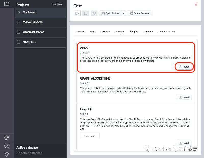Click the GraphQL plugin title
Screen dimensions: 204x158
click(x=86, y=109)
